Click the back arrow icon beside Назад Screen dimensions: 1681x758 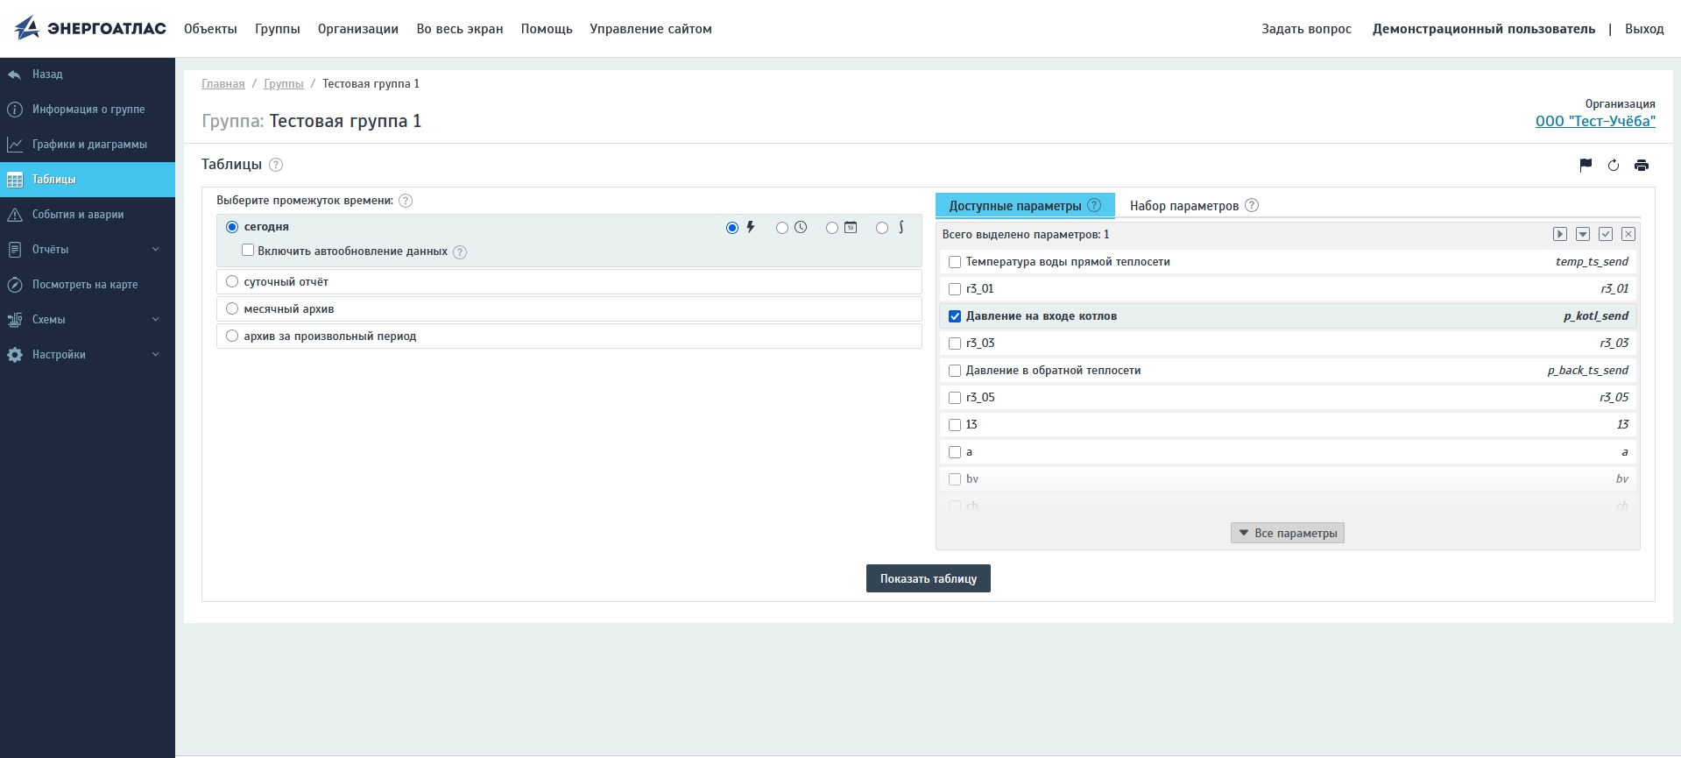(14, 74)
